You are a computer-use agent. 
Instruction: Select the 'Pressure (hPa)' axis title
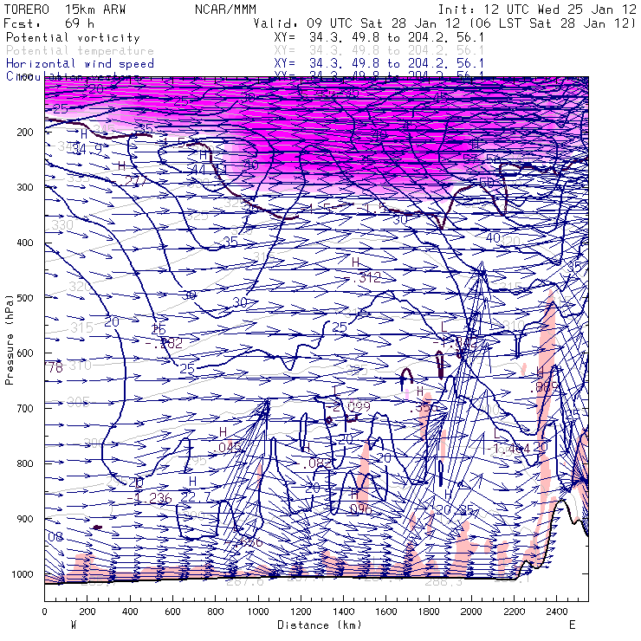click(x=10, y=340)
